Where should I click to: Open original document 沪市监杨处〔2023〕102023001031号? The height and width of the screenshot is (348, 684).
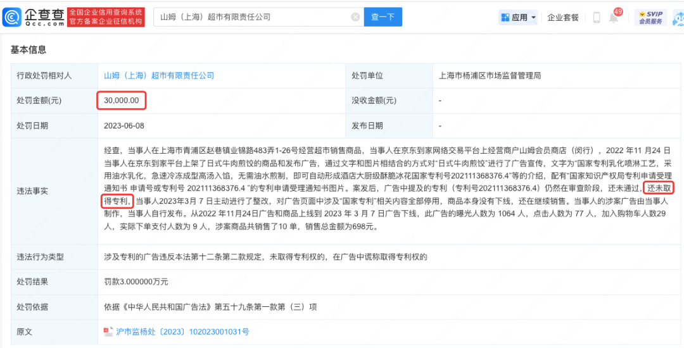182,332
